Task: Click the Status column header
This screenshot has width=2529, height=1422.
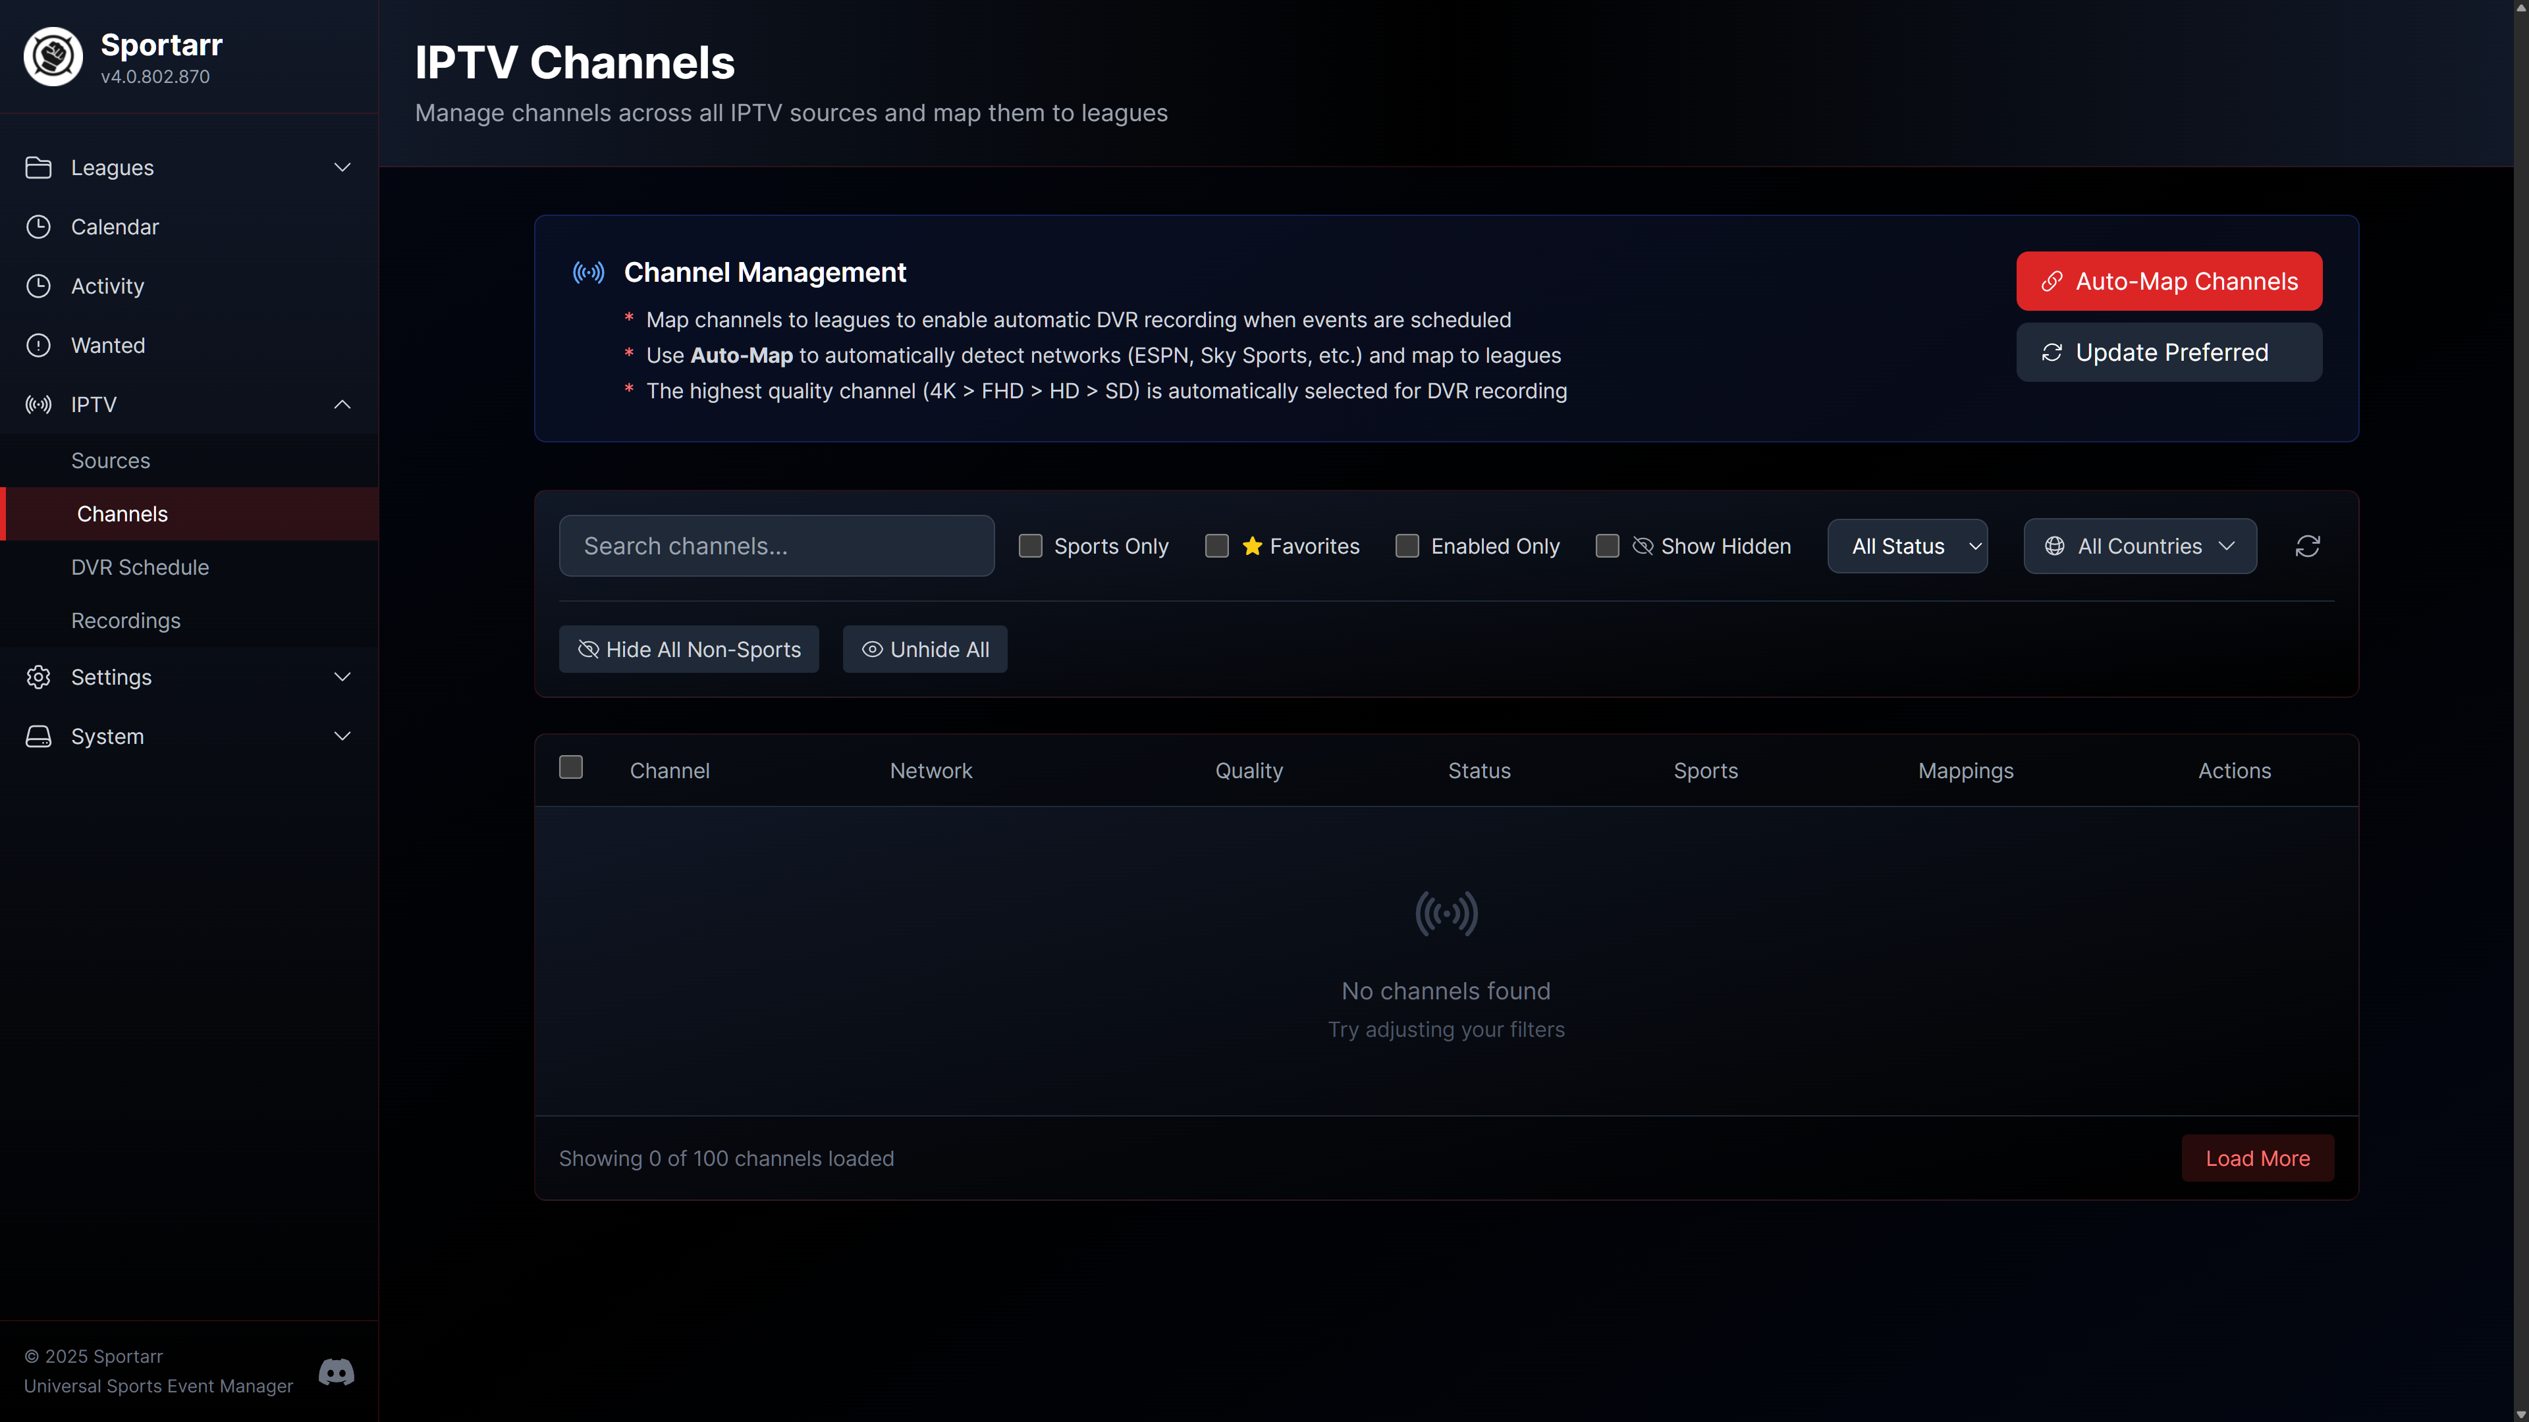Action: point(1479,770)
